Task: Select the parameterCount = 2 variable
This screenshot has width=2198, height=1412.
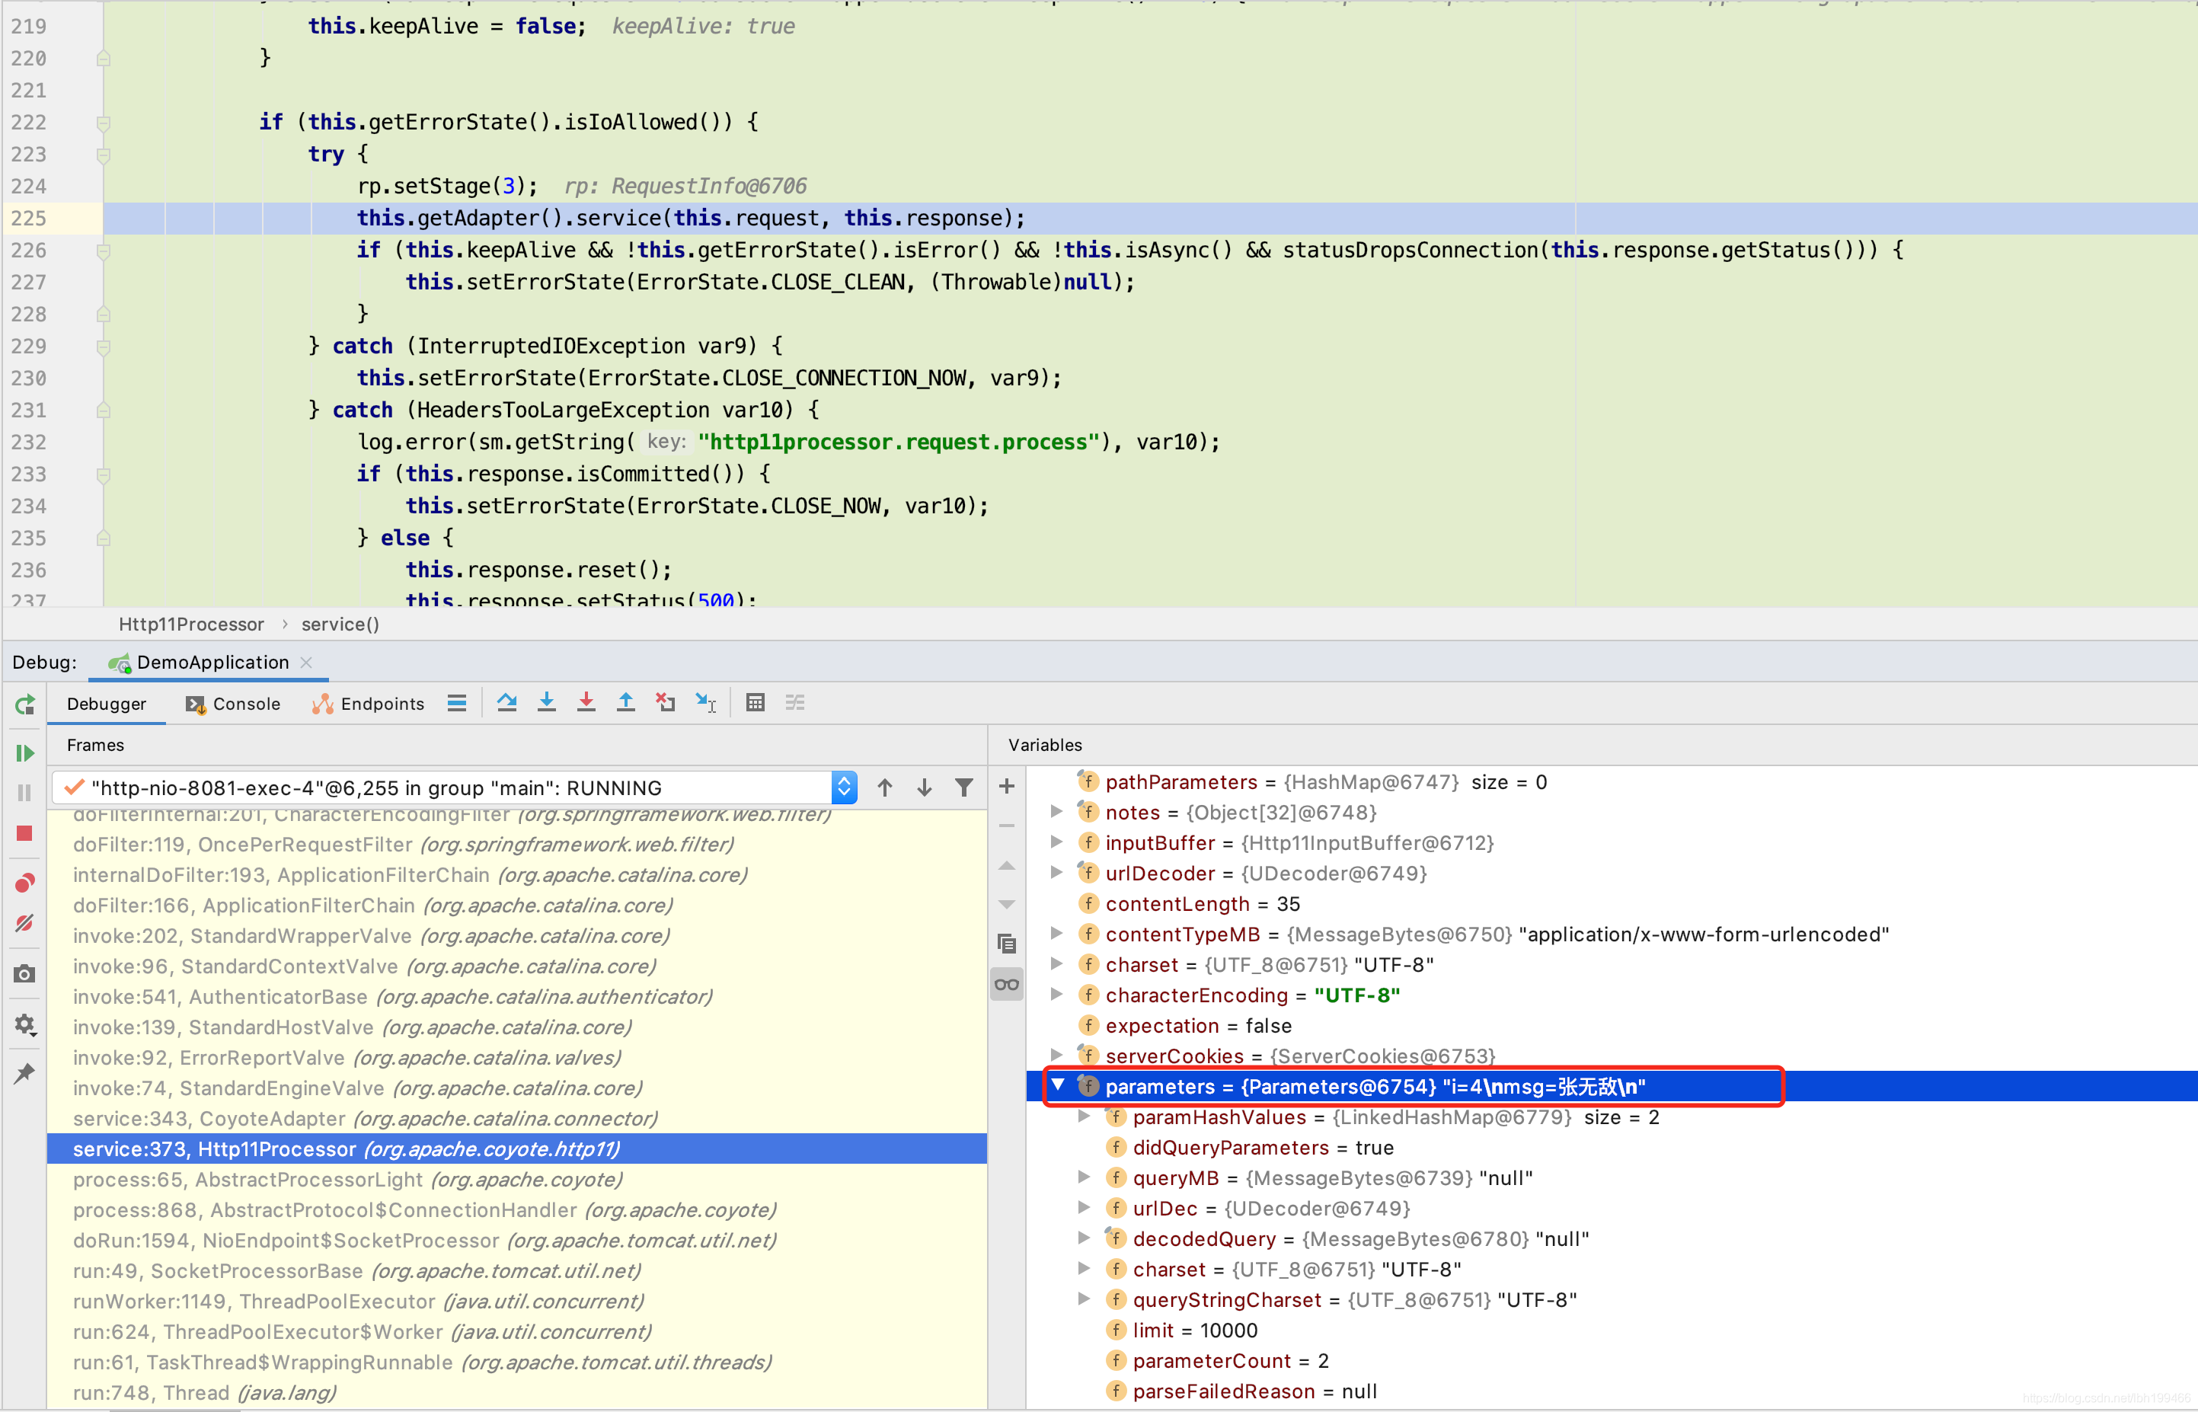Action: pos(1612,1361)
